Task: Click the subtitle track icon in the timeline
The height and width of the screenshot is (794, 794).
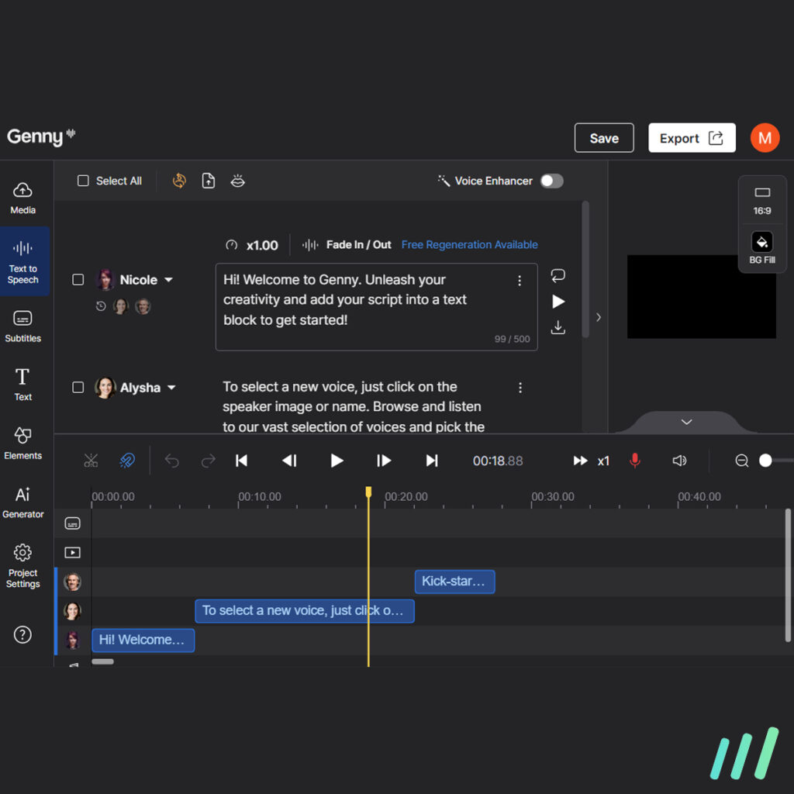Action: click(x=72, y=523)
